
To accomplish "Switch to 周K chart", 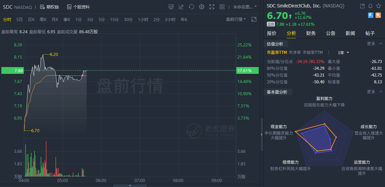I will (x=43, y=20).
